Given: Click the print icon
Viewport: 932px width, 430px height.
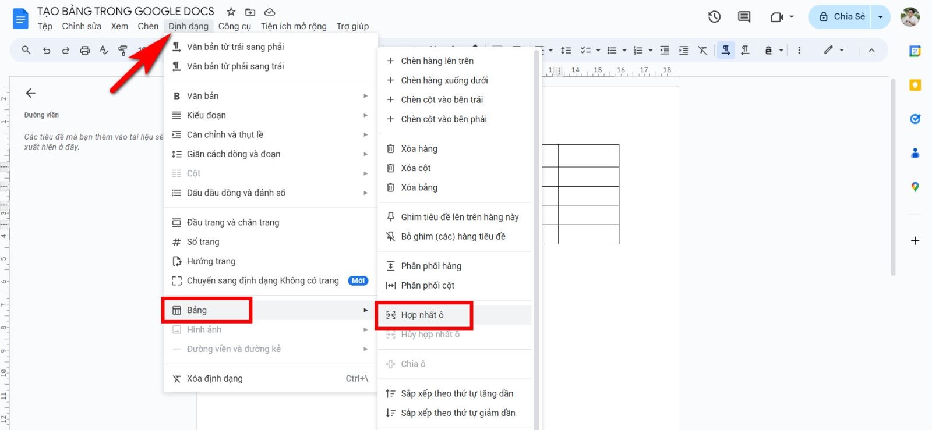Looking at the screenshot, I should point(85,51).
